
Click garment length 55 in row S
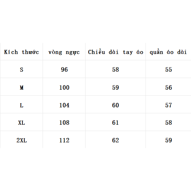tap(169, 69)
